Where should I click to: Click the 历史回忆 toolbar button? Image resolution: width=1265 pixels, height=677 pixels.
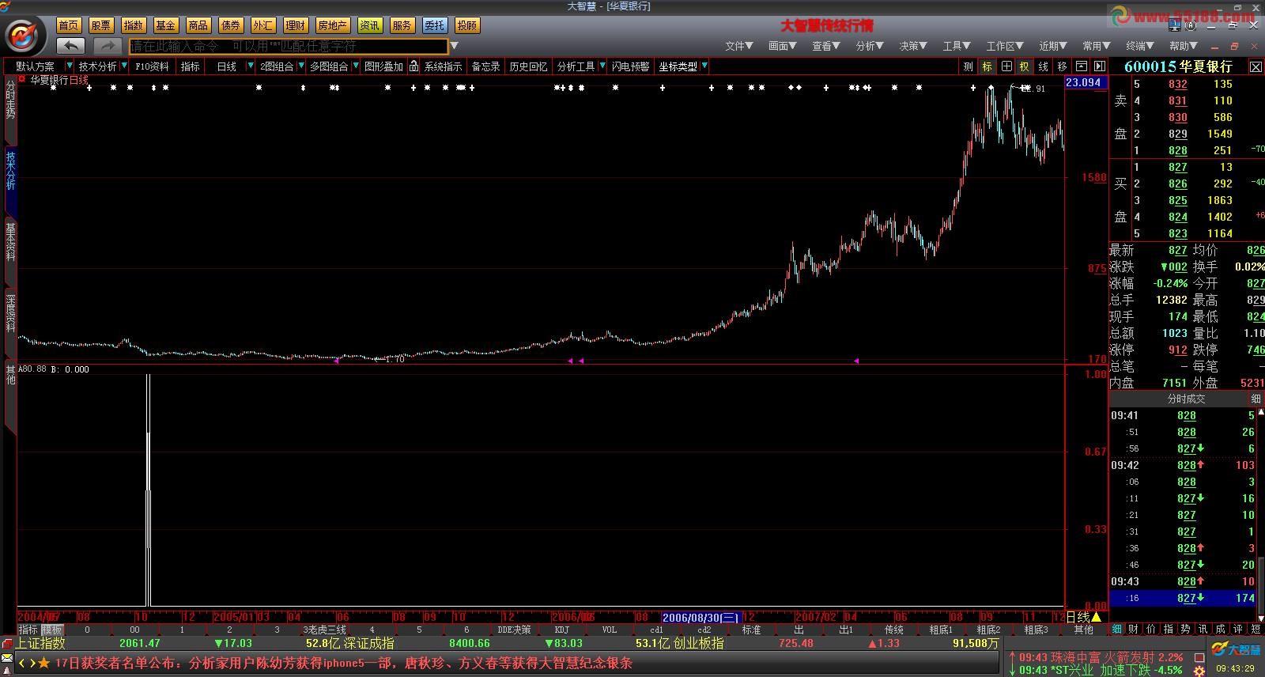pyautogui.click(x=528, y=66)
